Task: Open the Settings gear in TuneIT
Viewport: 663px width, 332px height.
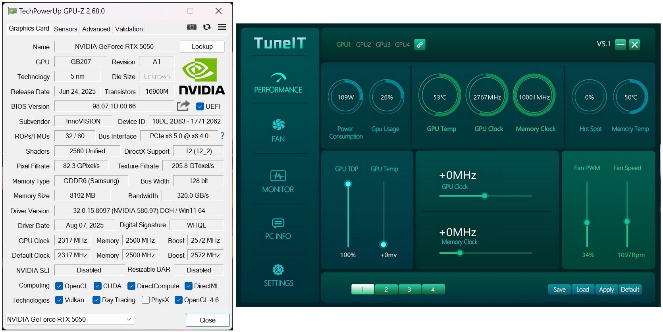Action: point(278,276)
